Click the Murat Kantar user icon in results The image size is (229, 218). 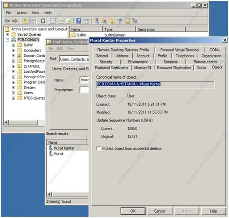(x=51, y=148)
